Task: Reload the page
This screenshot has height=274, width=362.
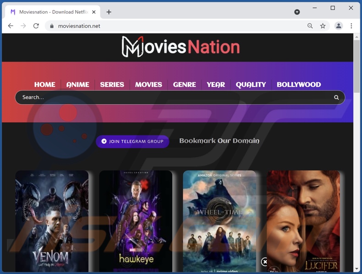Action: 36,26
